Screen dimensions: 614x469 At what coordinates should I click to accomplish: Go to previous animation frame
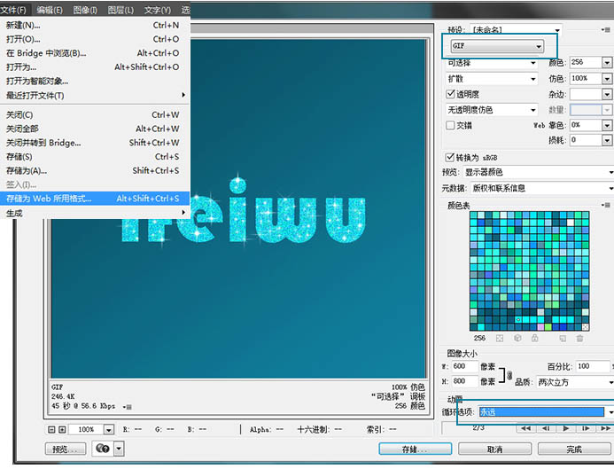546,428
